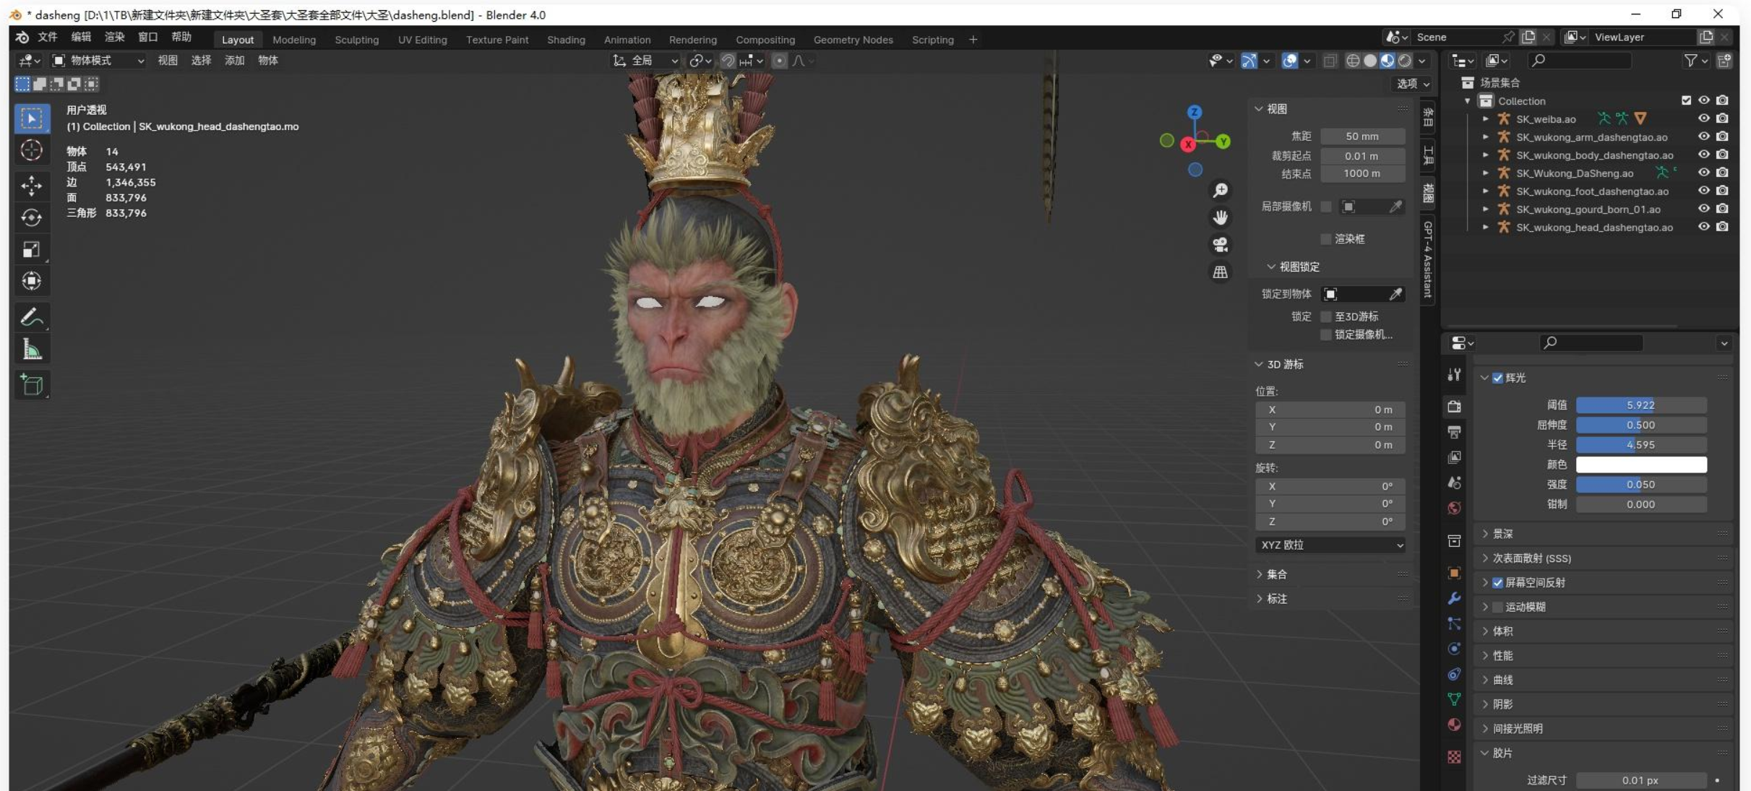This screenshot has height=791, width=1751.
Task: Select the Move tool in toolbar
Action: click(x=31, y=185)
